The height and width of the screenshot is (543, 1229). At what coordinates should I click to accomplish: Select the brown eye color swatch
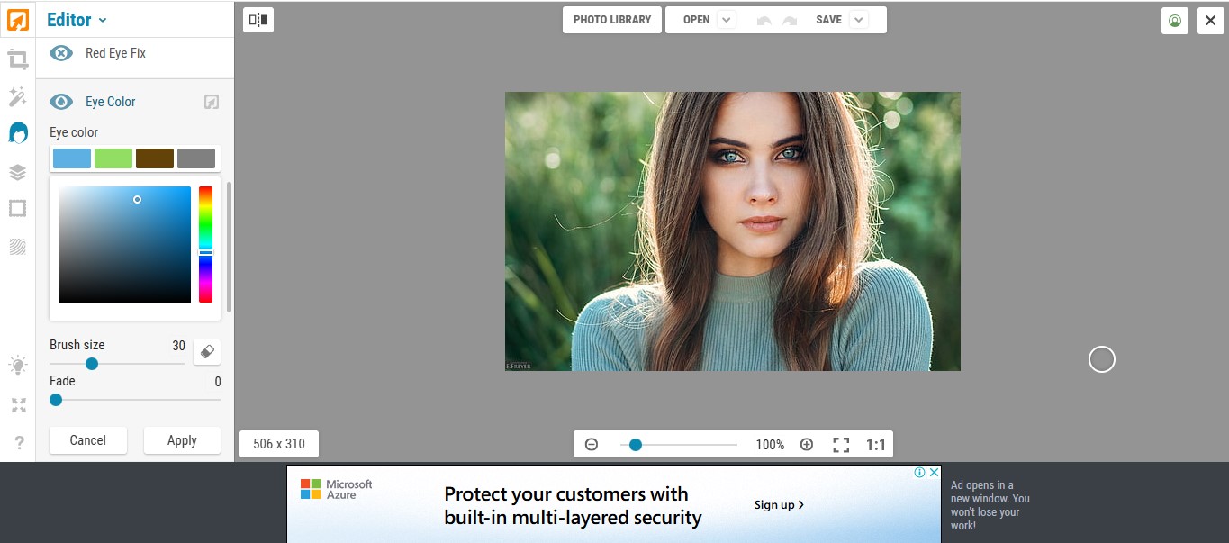154,158
